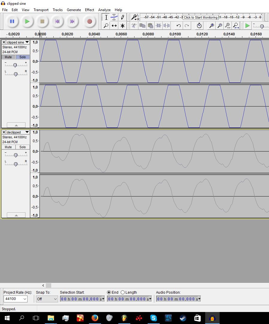Open the Windows Start menu
The image size is (269, 324).
pyautogui.click(x=7, y=318)
